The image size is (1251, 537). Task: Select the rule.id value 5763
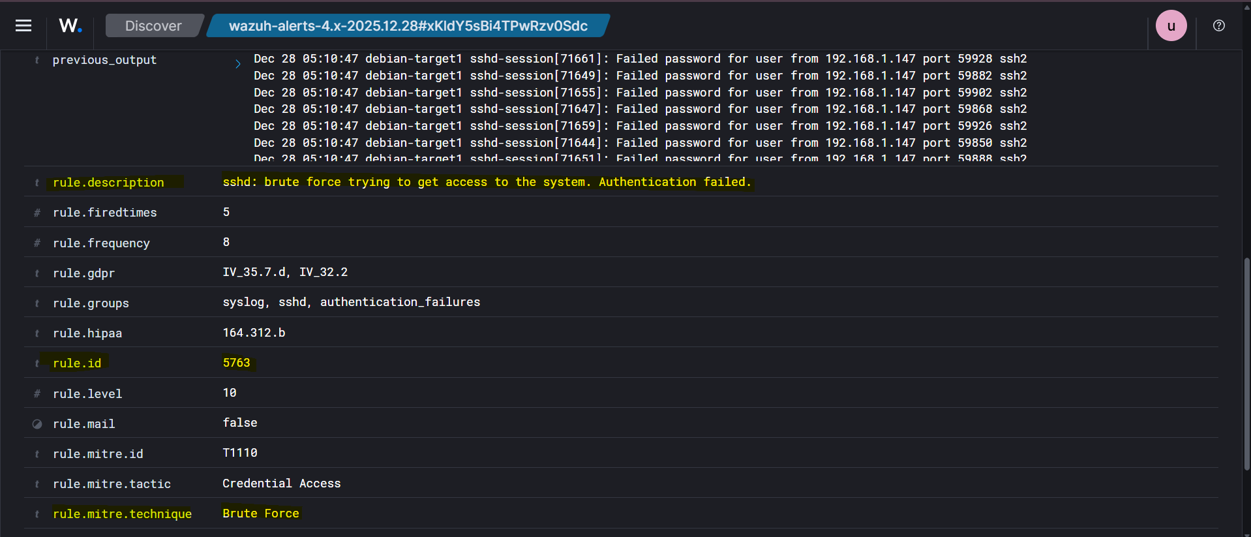236,363
